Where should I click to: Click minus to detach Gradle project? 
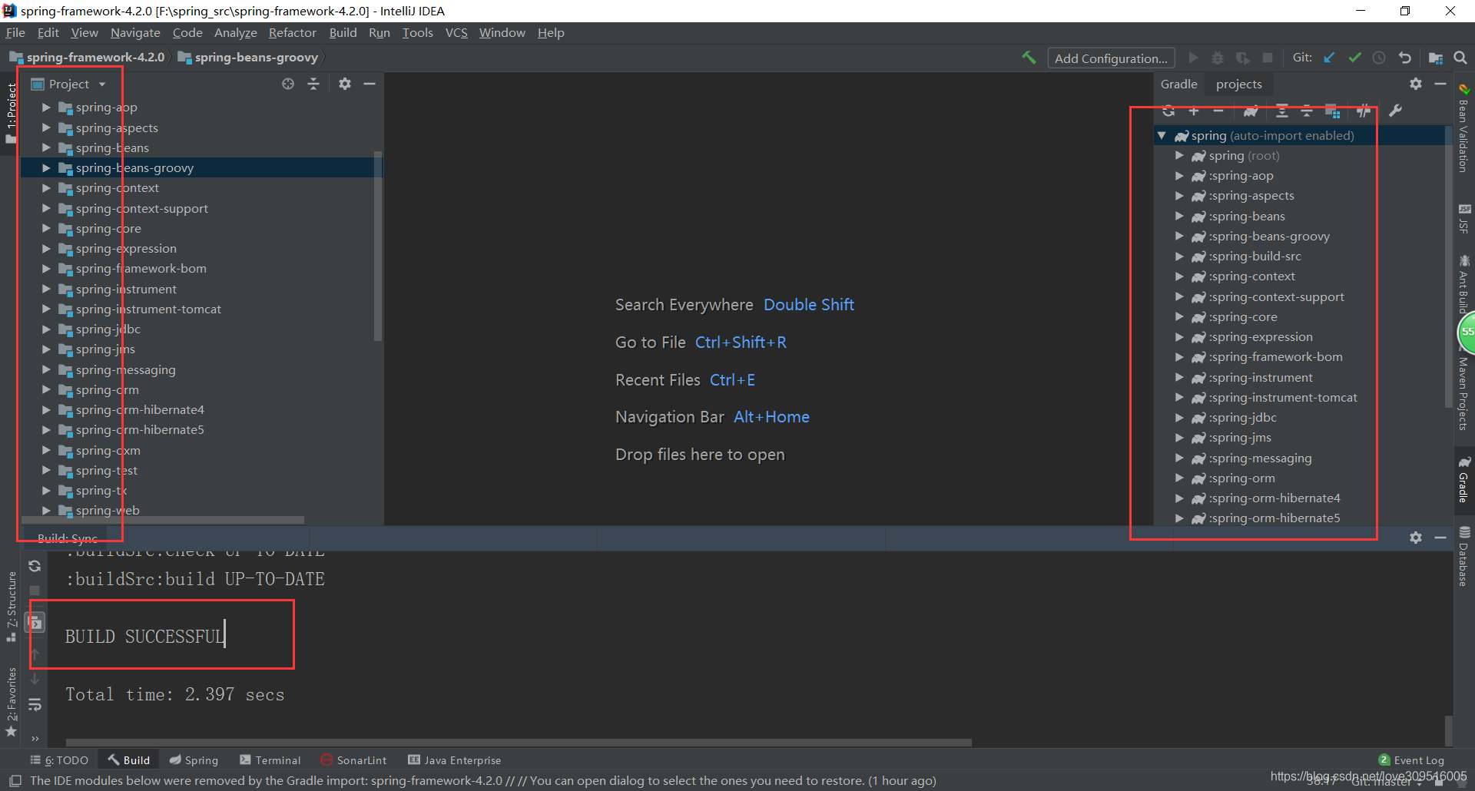point(1218,111)
